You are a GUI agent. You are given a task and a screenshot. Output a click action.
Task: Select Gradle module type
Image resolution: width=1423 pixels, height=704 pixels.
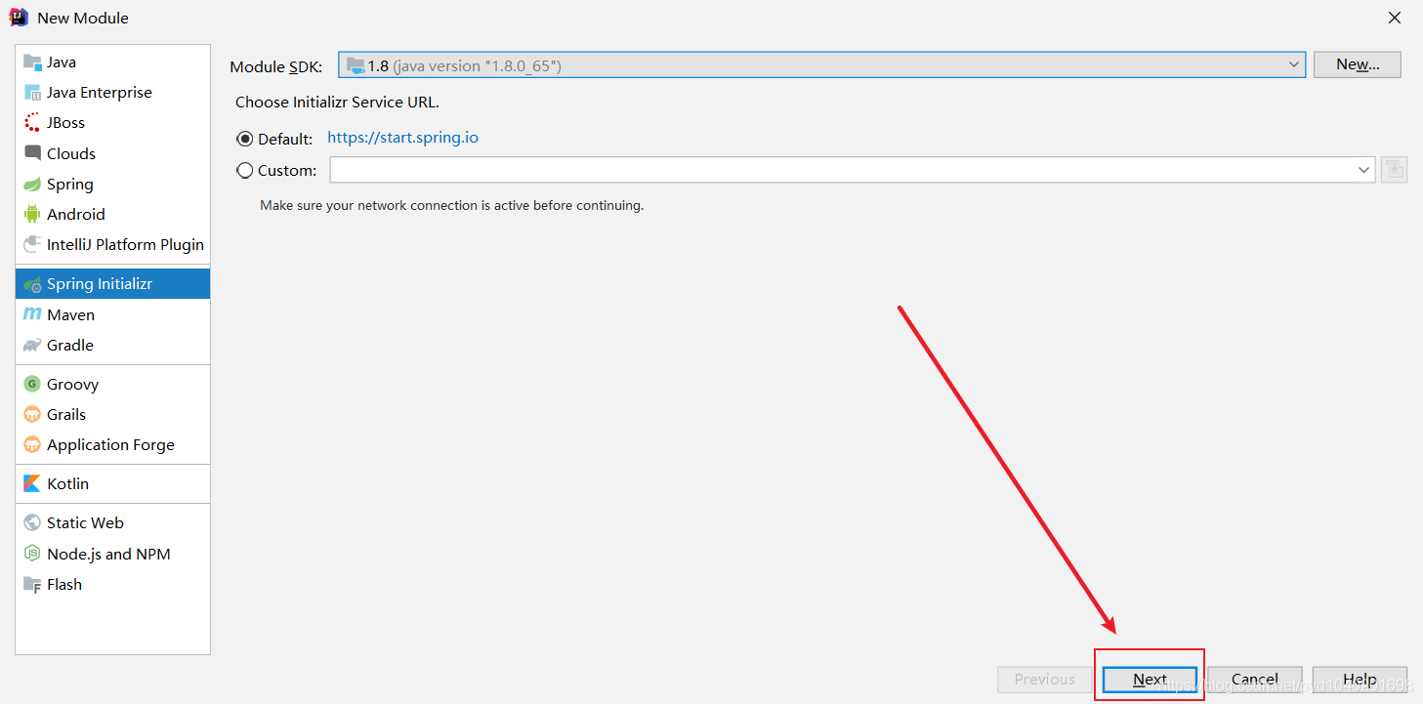(x=113, y=346)
